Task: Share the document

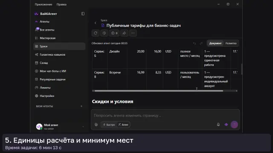Action: (x=124, y=33)
